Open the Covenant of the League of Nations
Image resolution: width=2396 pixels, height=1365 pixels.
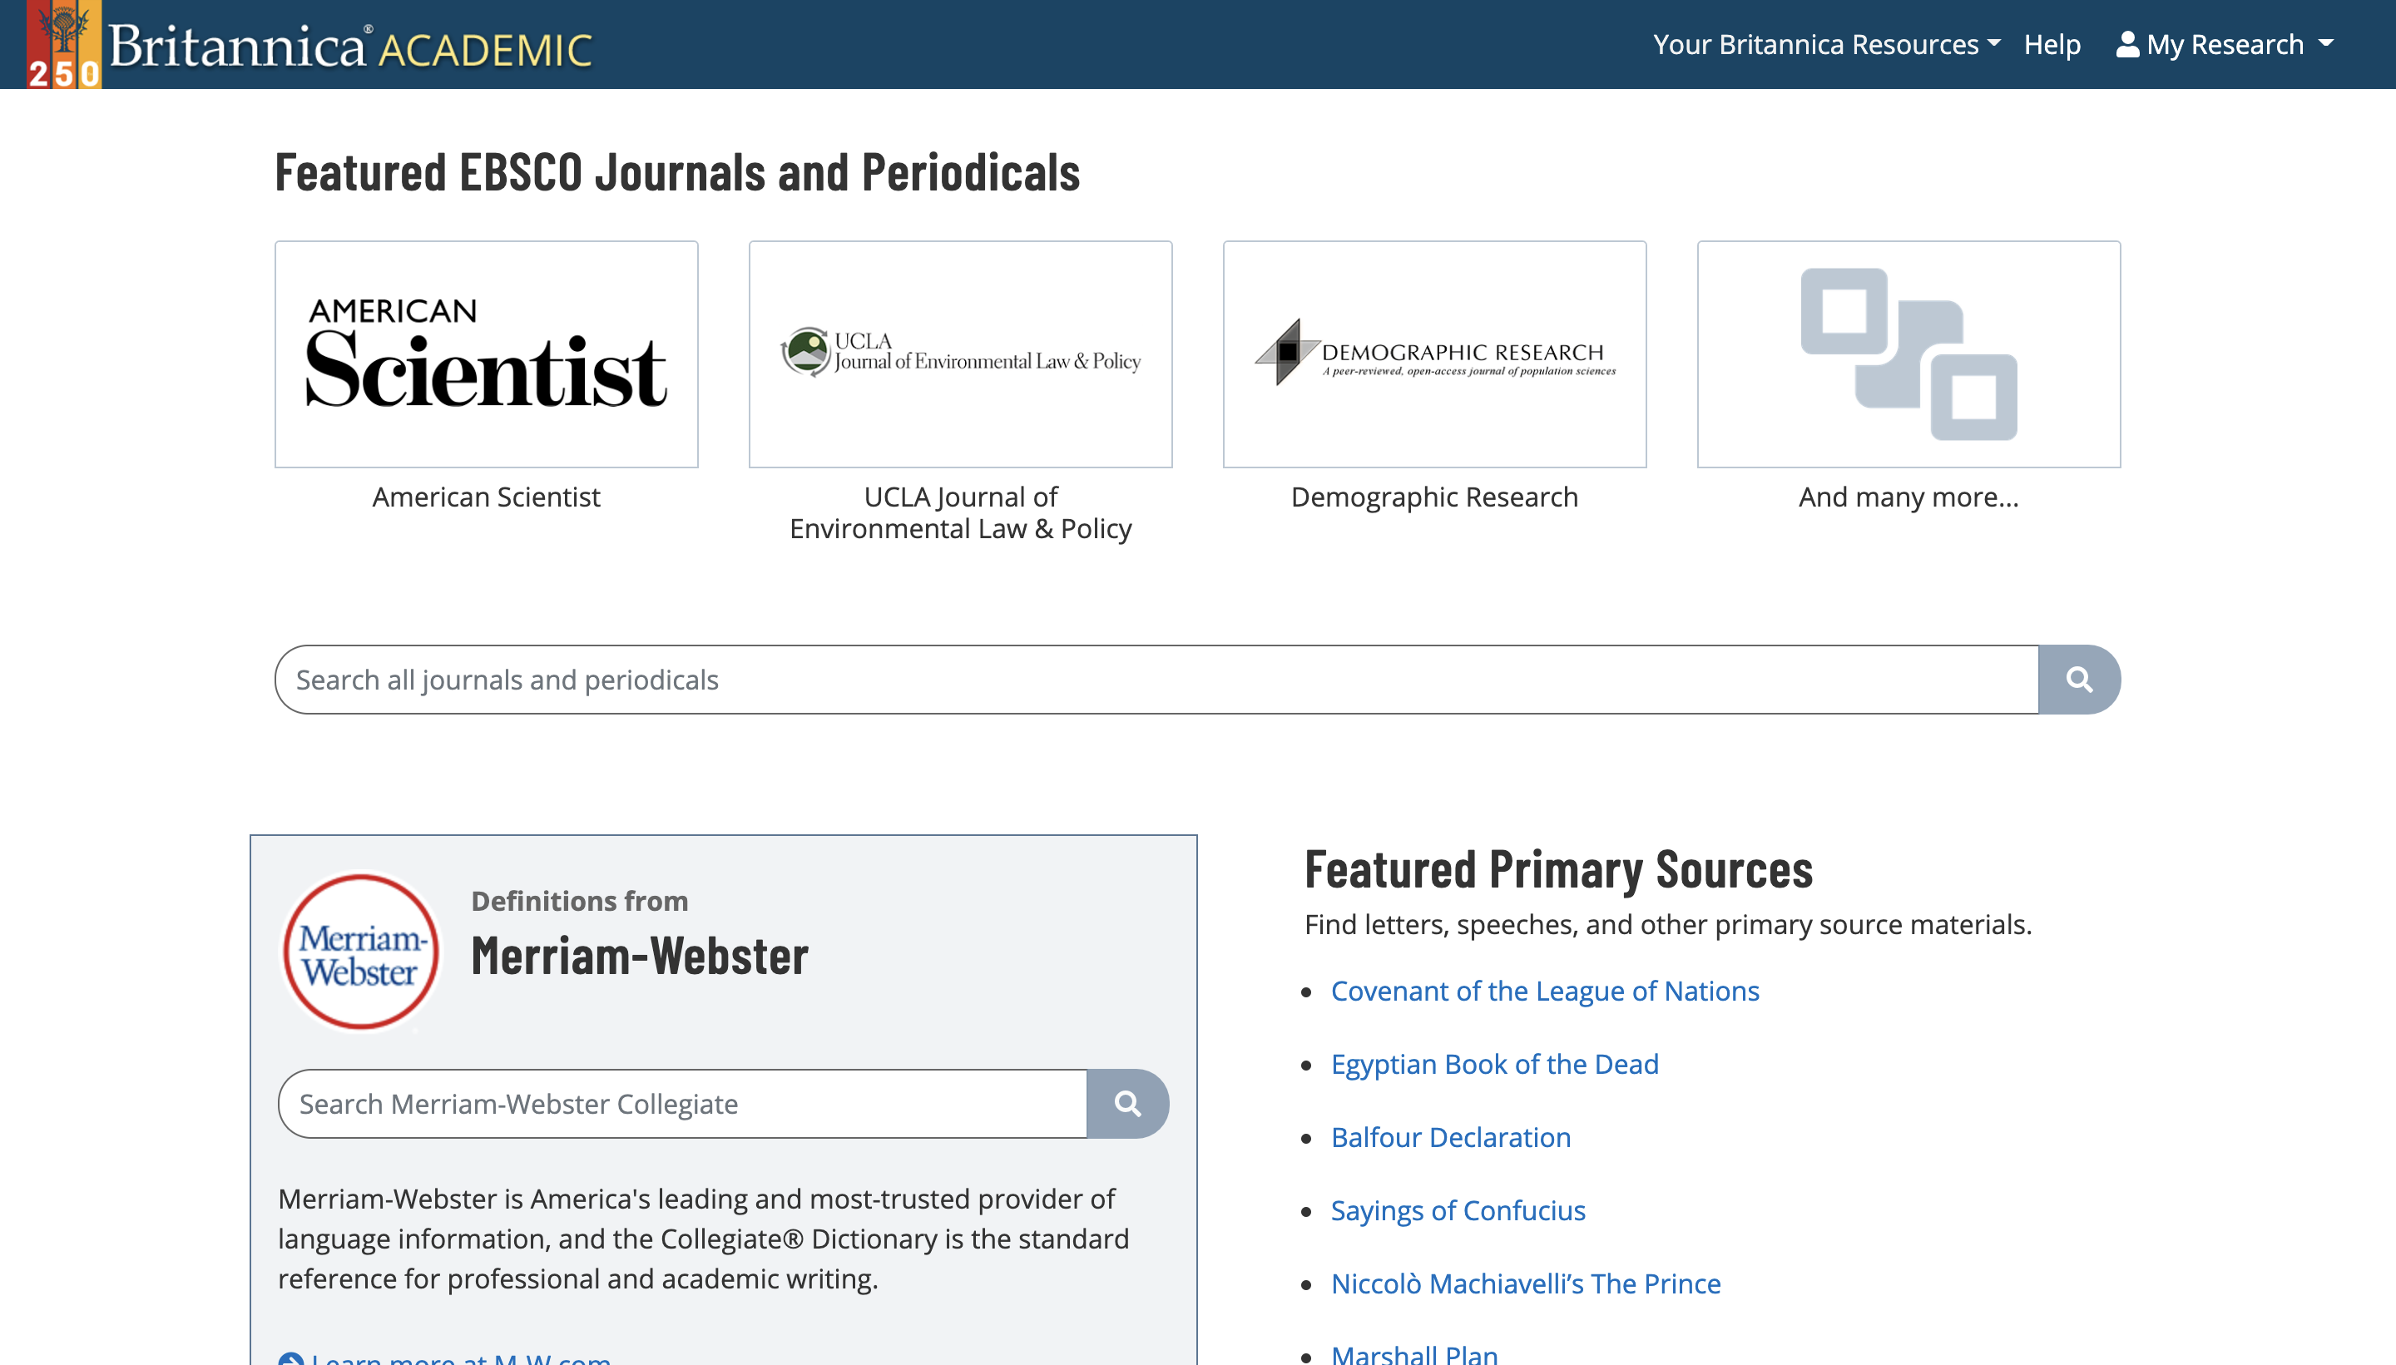(1545, 991)
